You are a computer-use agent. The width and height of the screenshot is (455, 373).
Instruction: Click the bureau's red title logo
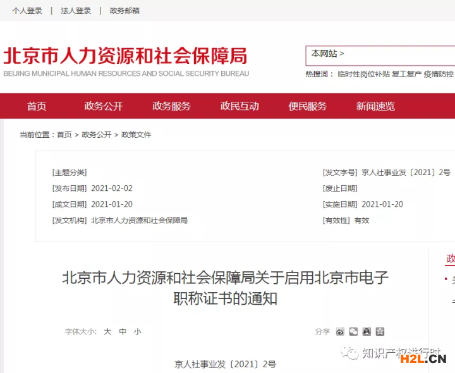pos(125,56)
